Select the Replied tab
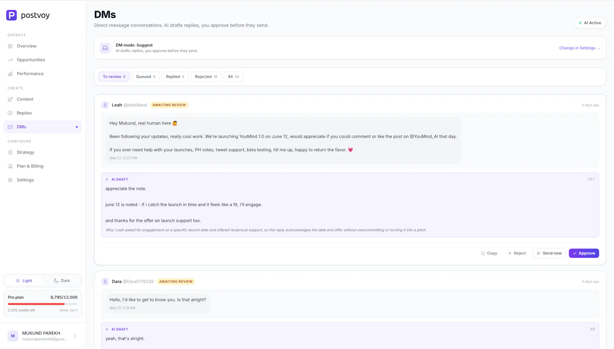 (x=175, y=77)
